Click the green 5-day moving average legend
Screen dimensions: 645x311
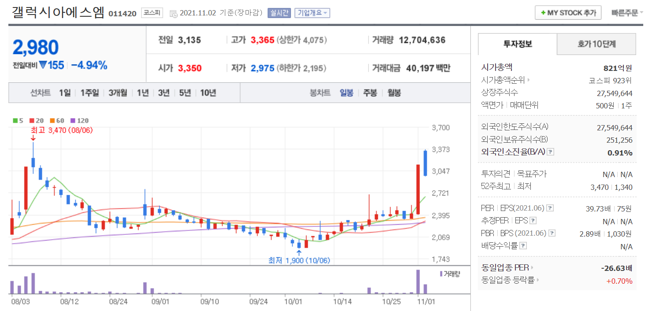19,120
